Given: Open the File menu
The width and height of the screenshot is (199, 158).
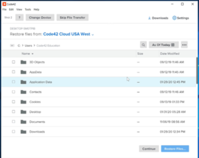Looking at the screenshot, I should coord(4,10).
